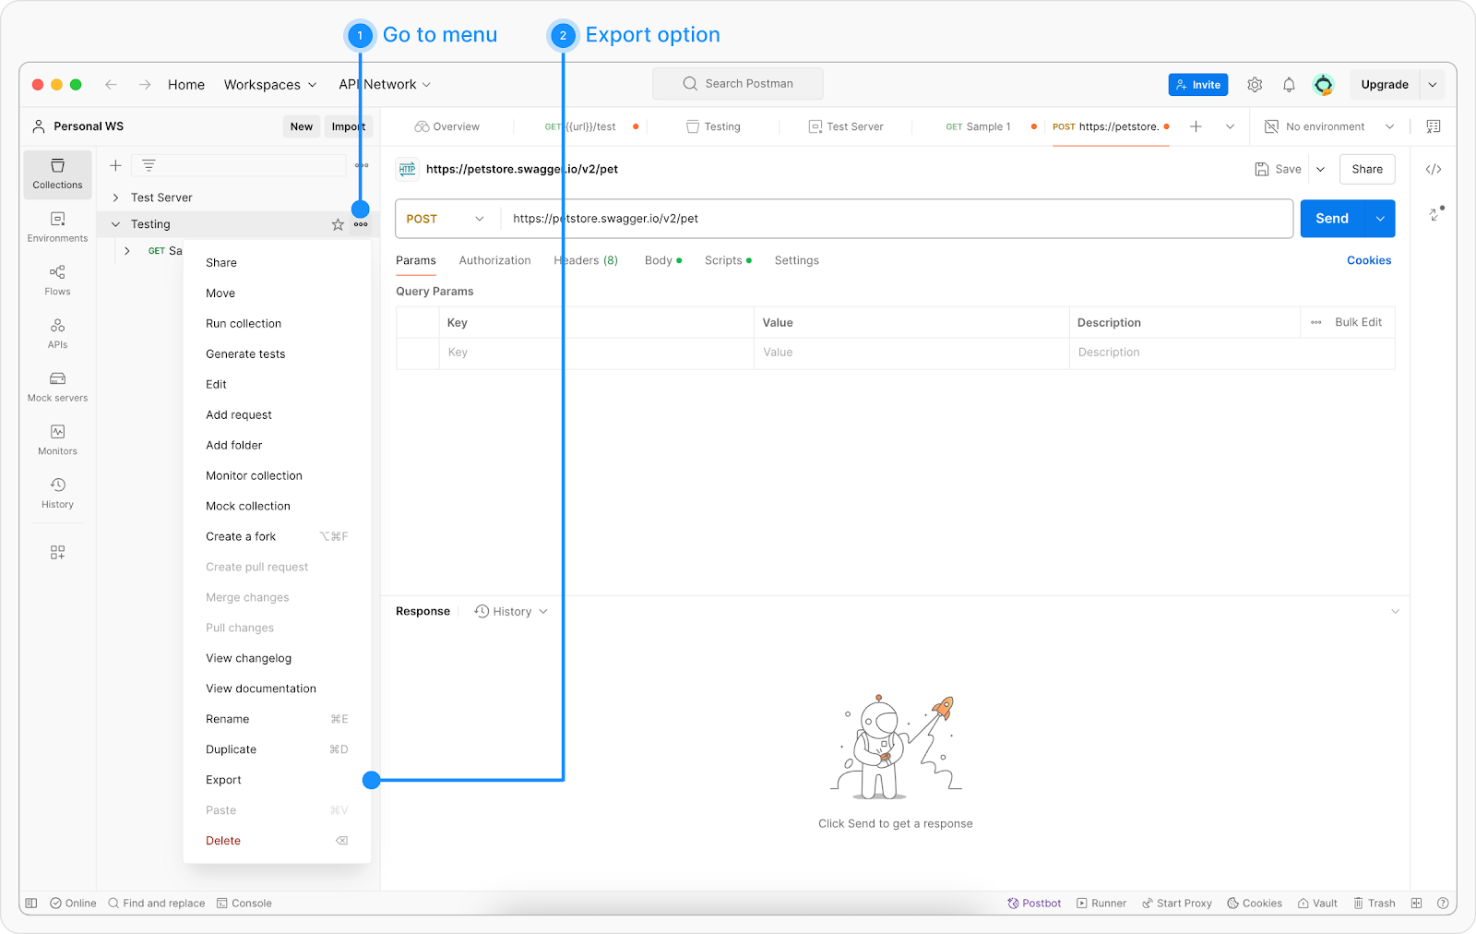Open Postbot in the status bar

pos(1034,904)
